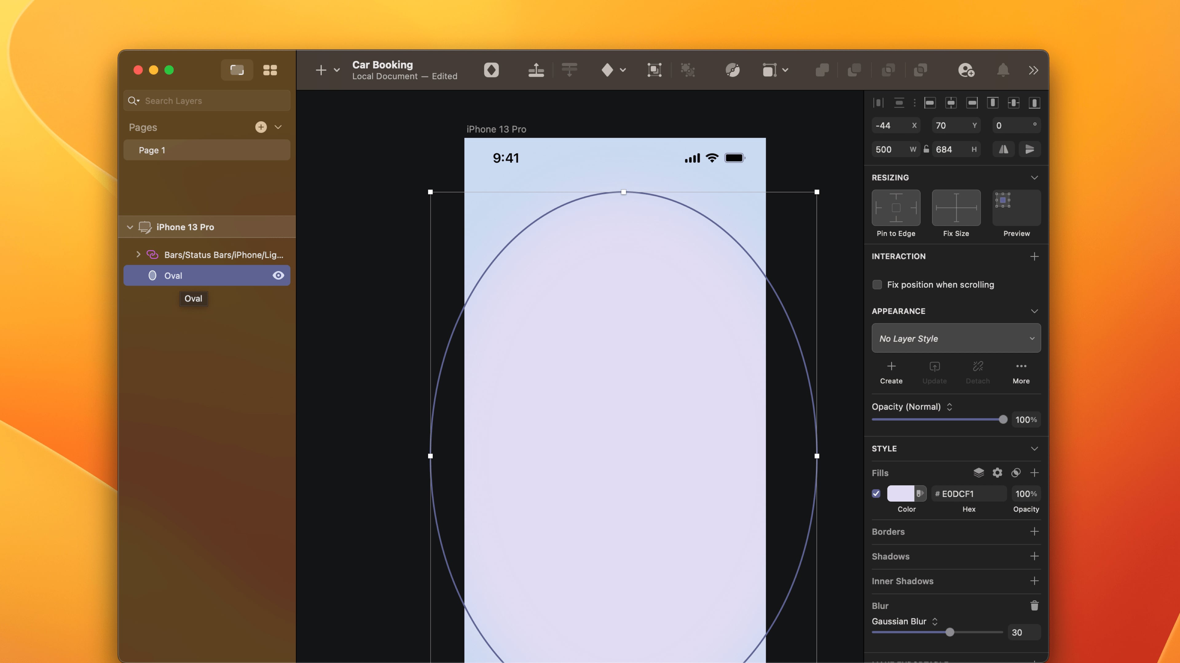1180x663 pixels.
Task: Add a new border with plus button
Action: tap(1034, 531)
